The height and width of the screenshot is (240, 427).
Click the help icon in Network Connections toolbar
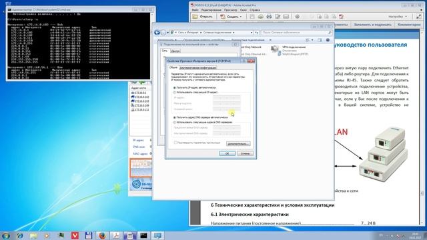click(328, 40)
